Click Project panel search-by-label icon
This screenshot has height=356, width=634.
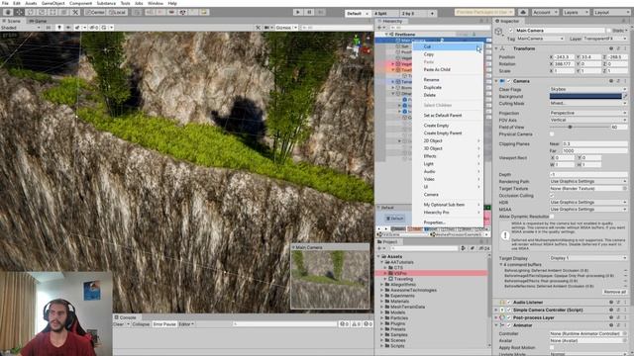click(x=472, y=248)
